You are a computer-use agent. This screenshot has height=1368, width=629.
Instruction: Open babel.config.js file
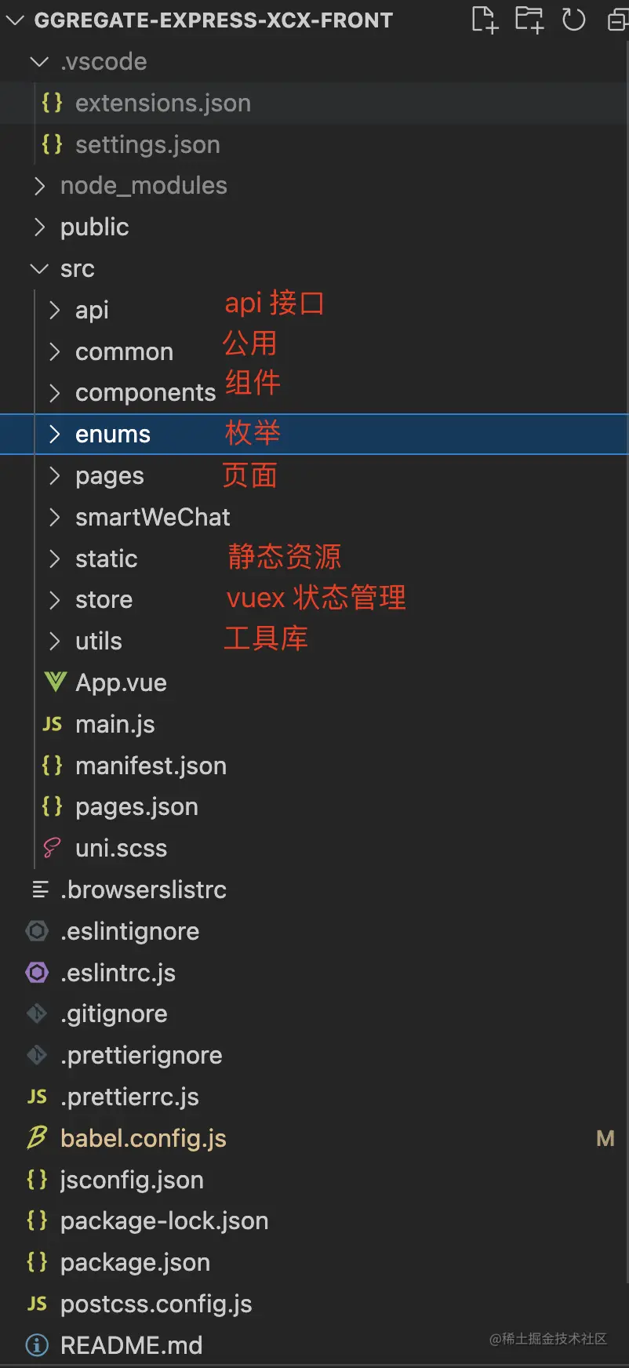tap(143, 1138)
